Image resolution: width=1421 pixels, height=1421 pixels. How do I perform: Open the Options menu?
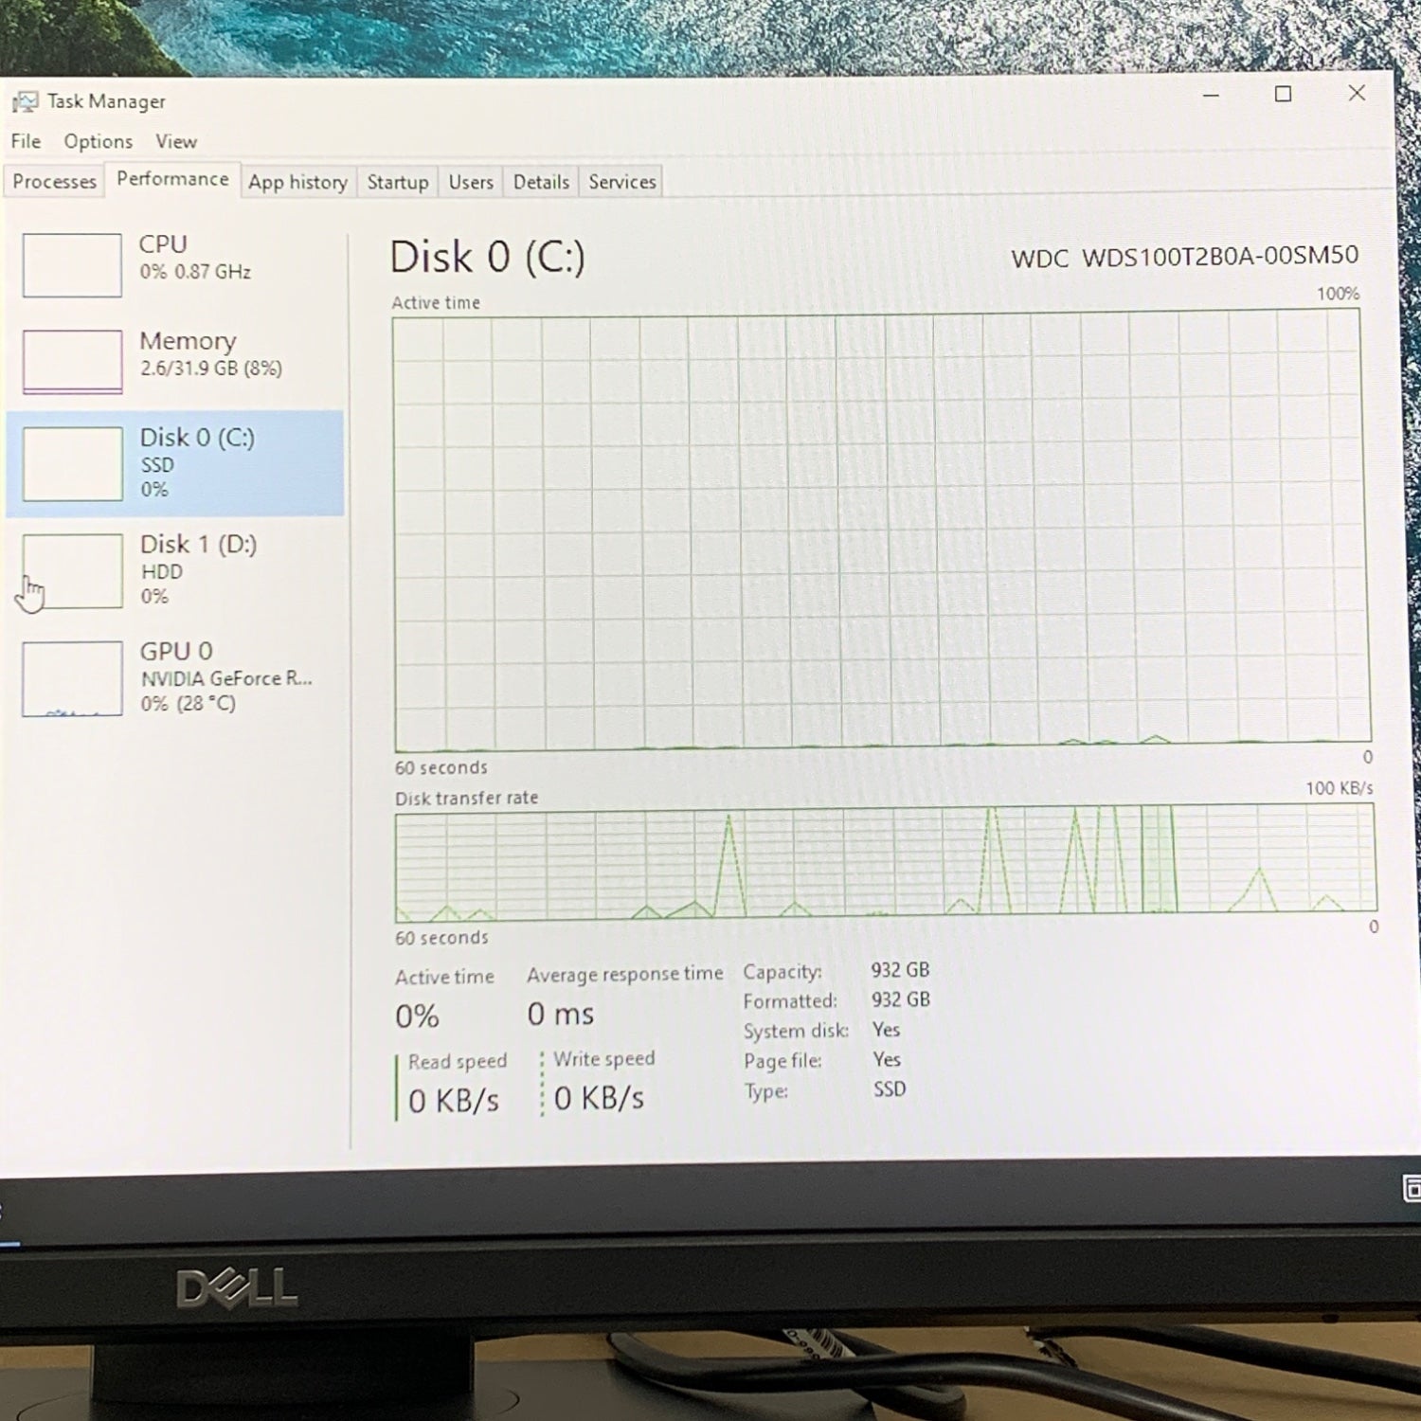point(98,141)
